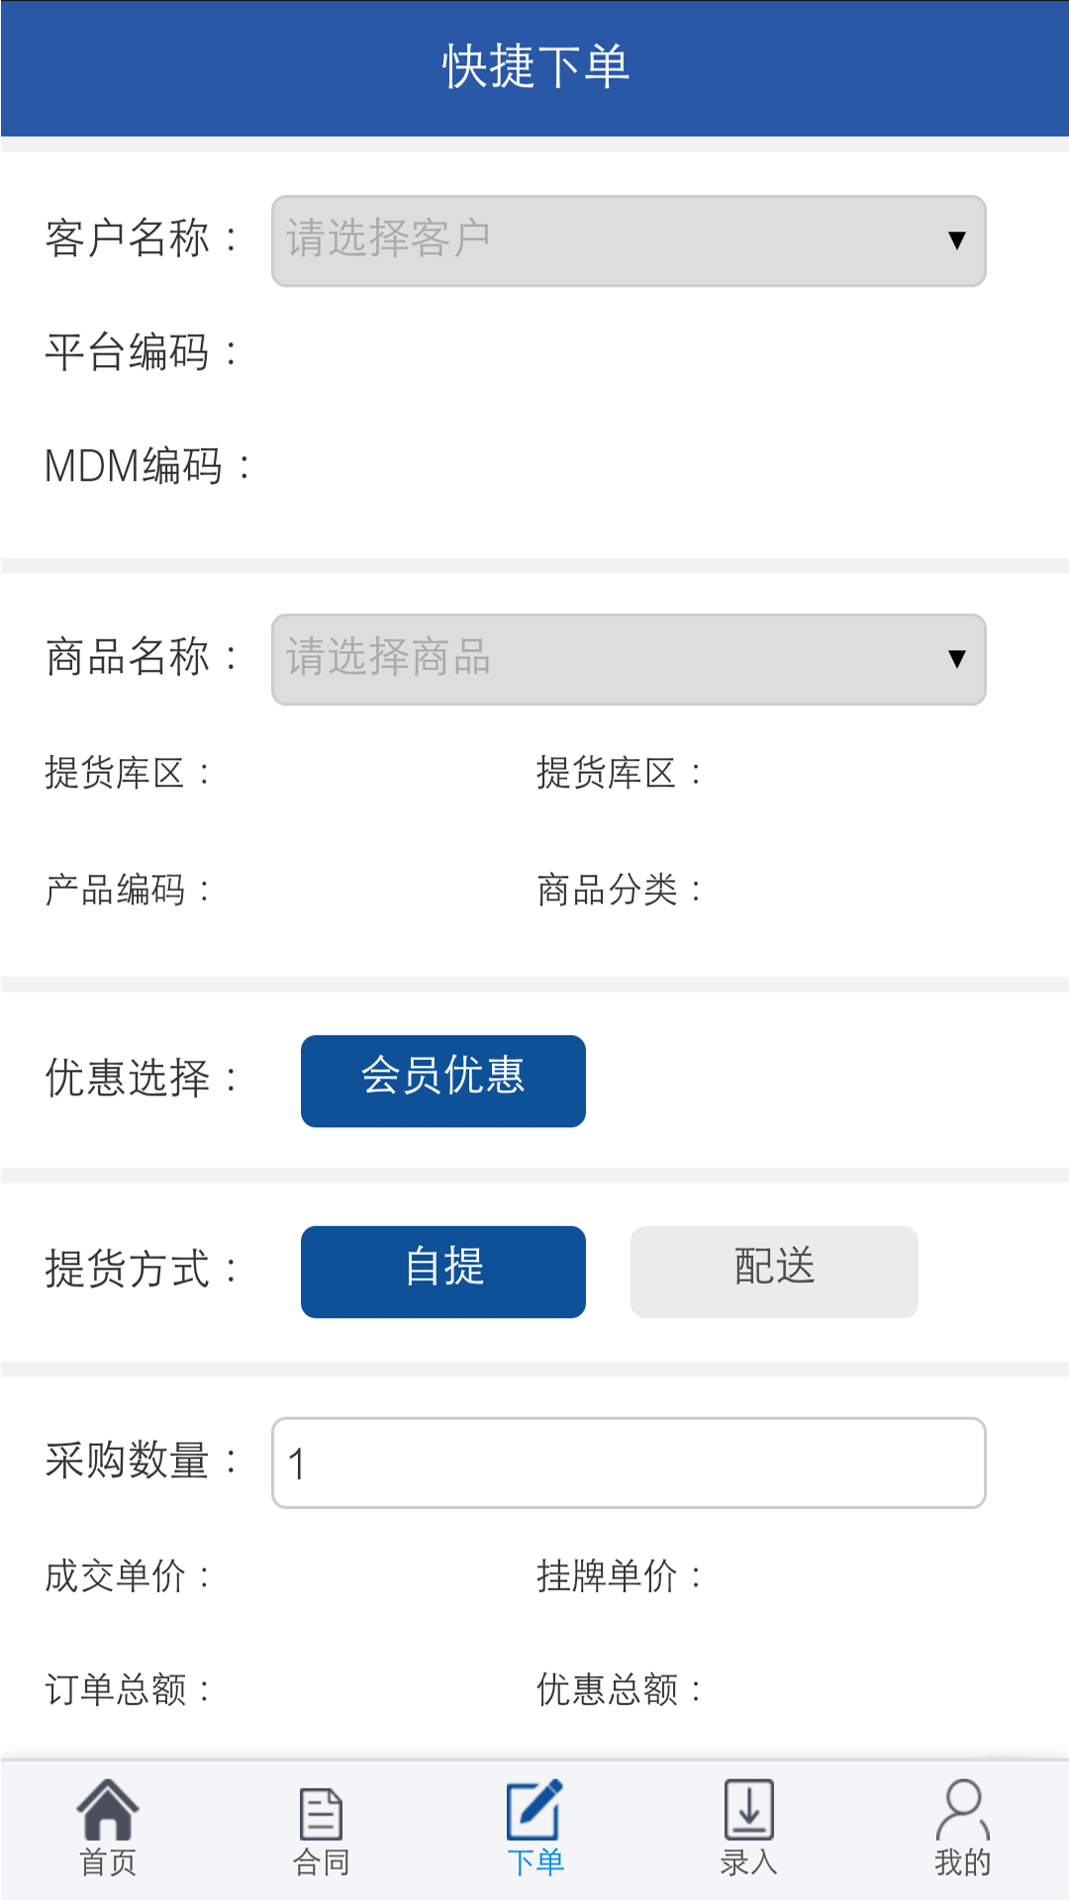Focus the 采购数量 quantity field
Screen dimensions: 1069x1900
[x=629, y=1463]
